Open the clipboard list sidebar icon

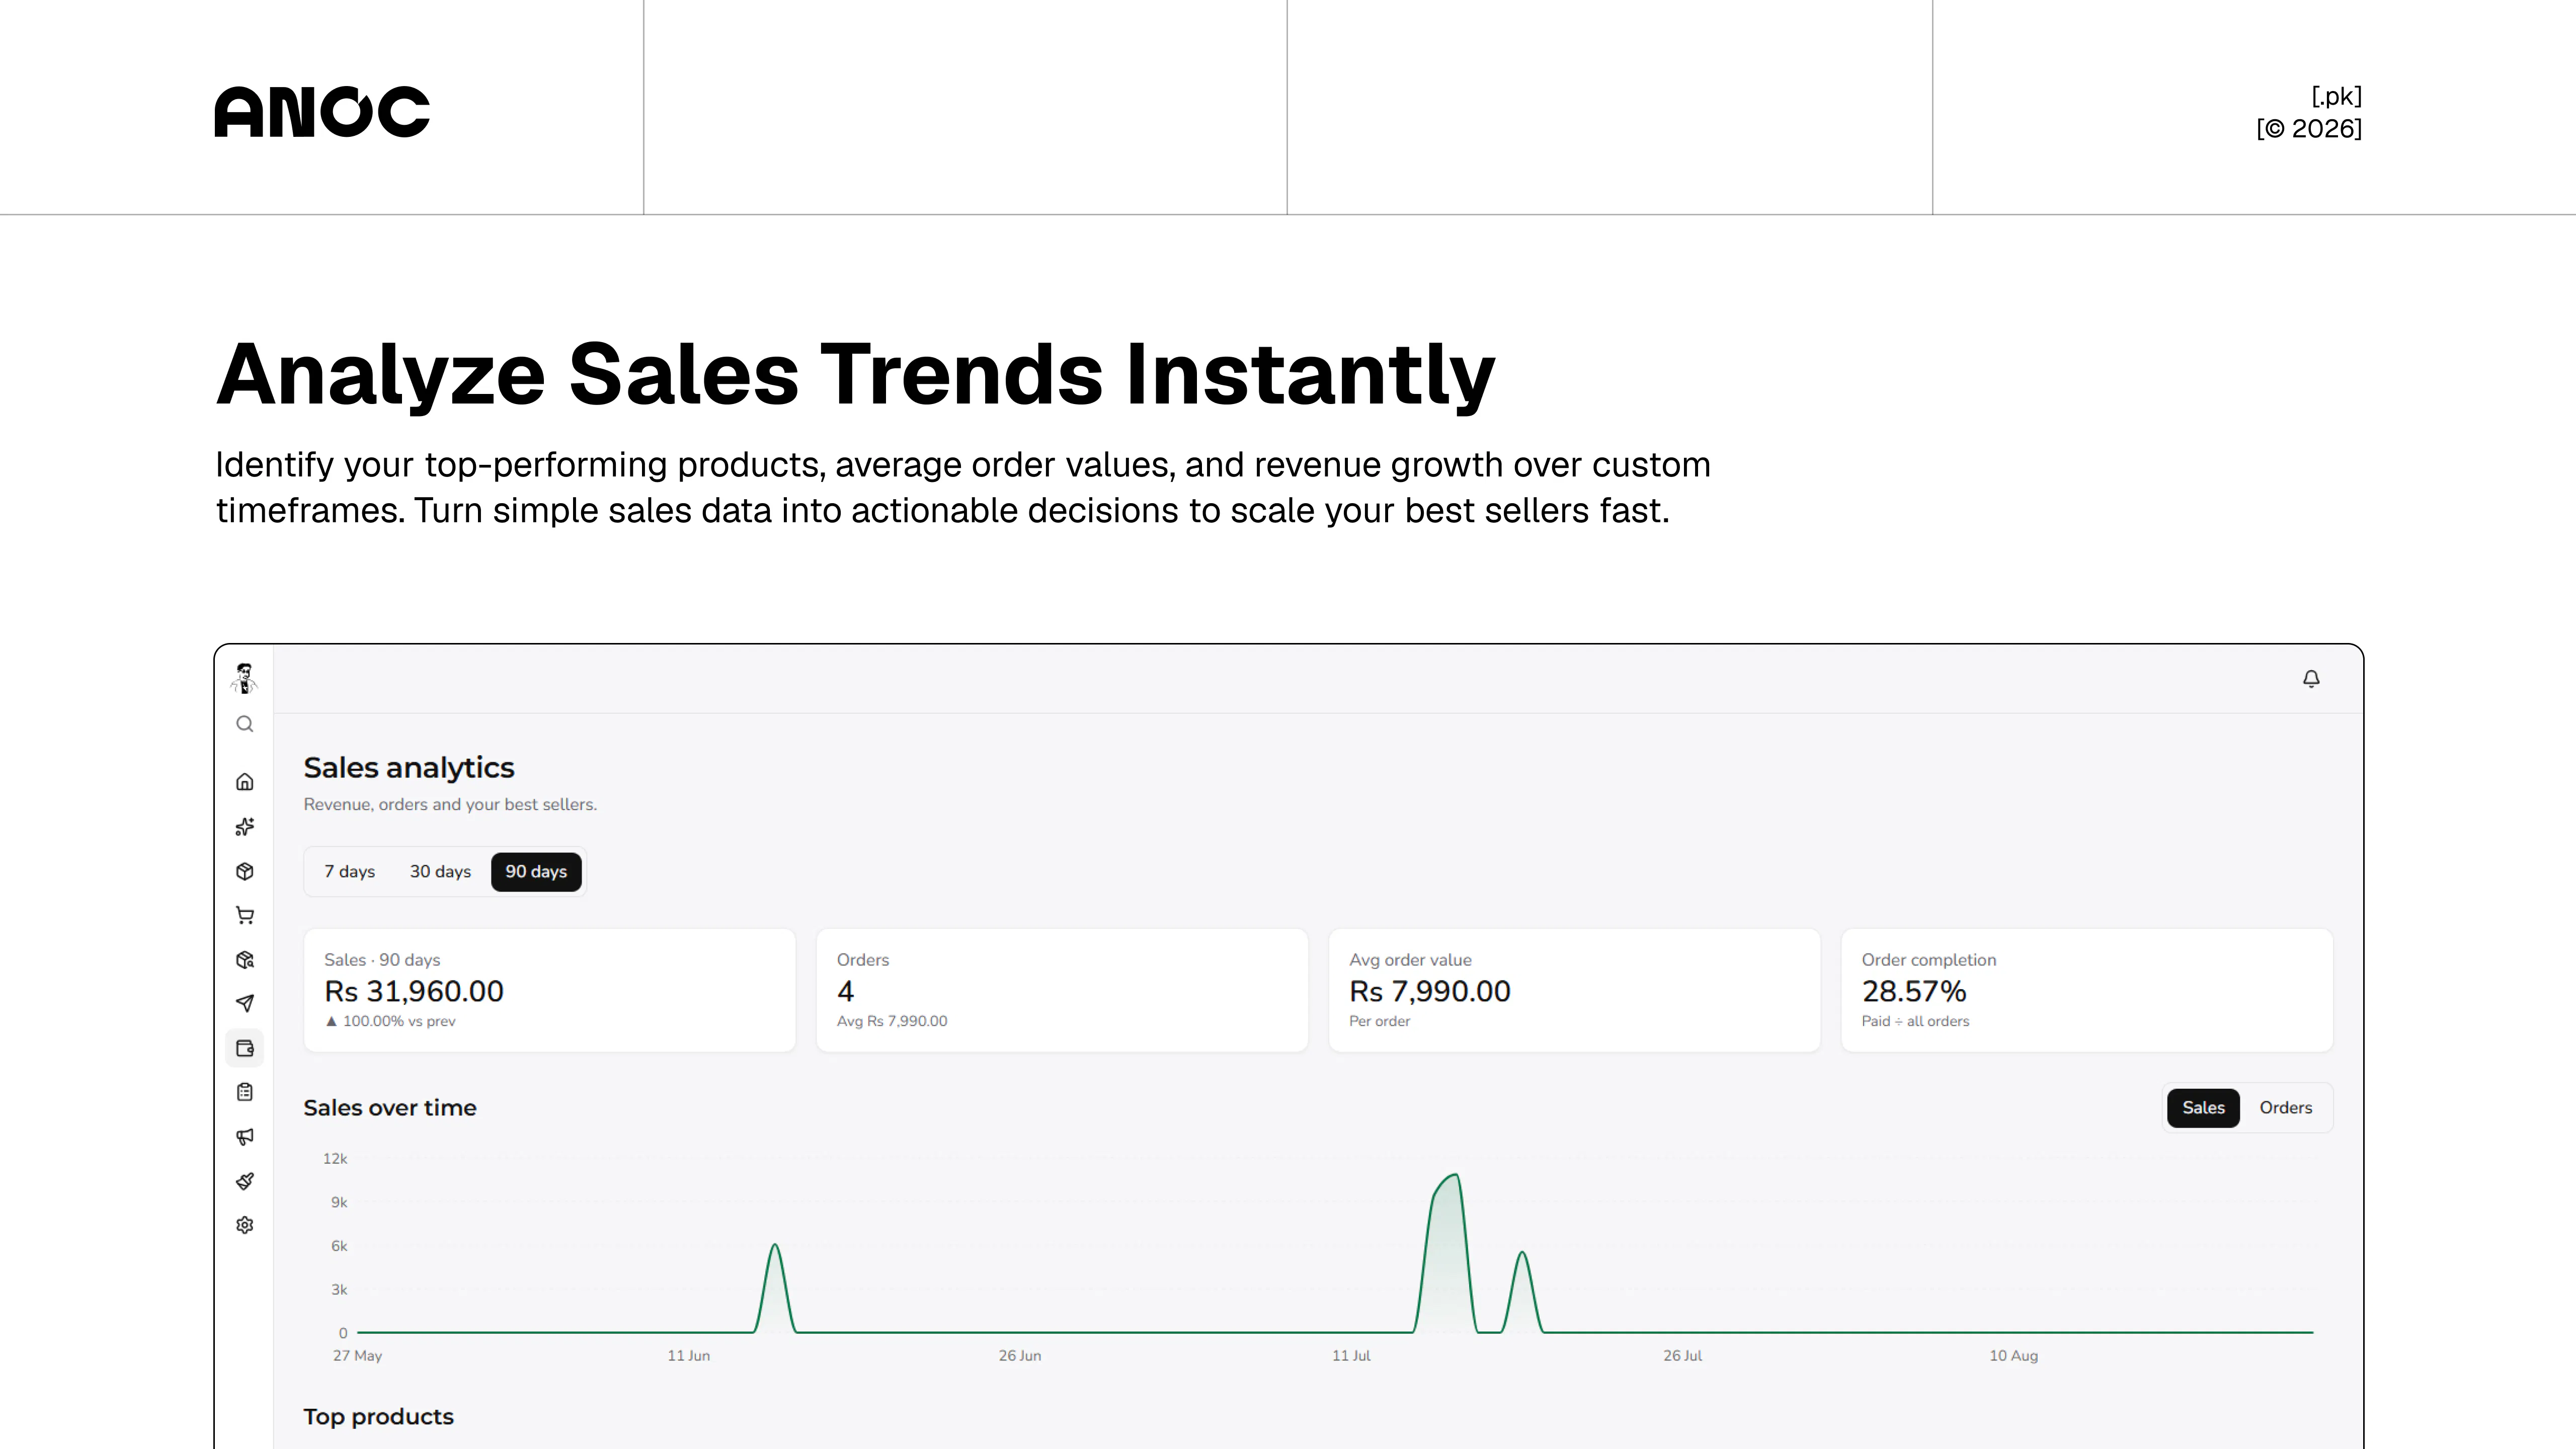pos(245,1092)
